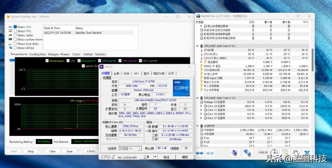Enable the Stress GPU(s) checkbox
Screen dimensions: 332x168
point(15,48)
